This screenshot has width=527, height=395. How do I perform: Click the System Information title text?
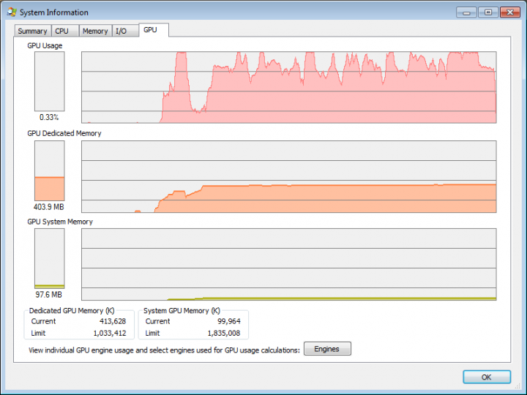(53, 12)
